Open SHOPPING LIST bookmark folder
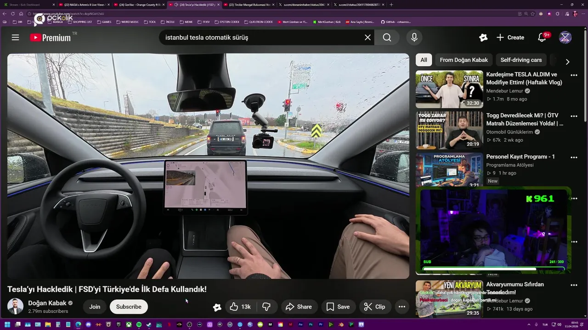Image resolution: width=588 pixels, height=330 pixels. click(x=79, y=22)
